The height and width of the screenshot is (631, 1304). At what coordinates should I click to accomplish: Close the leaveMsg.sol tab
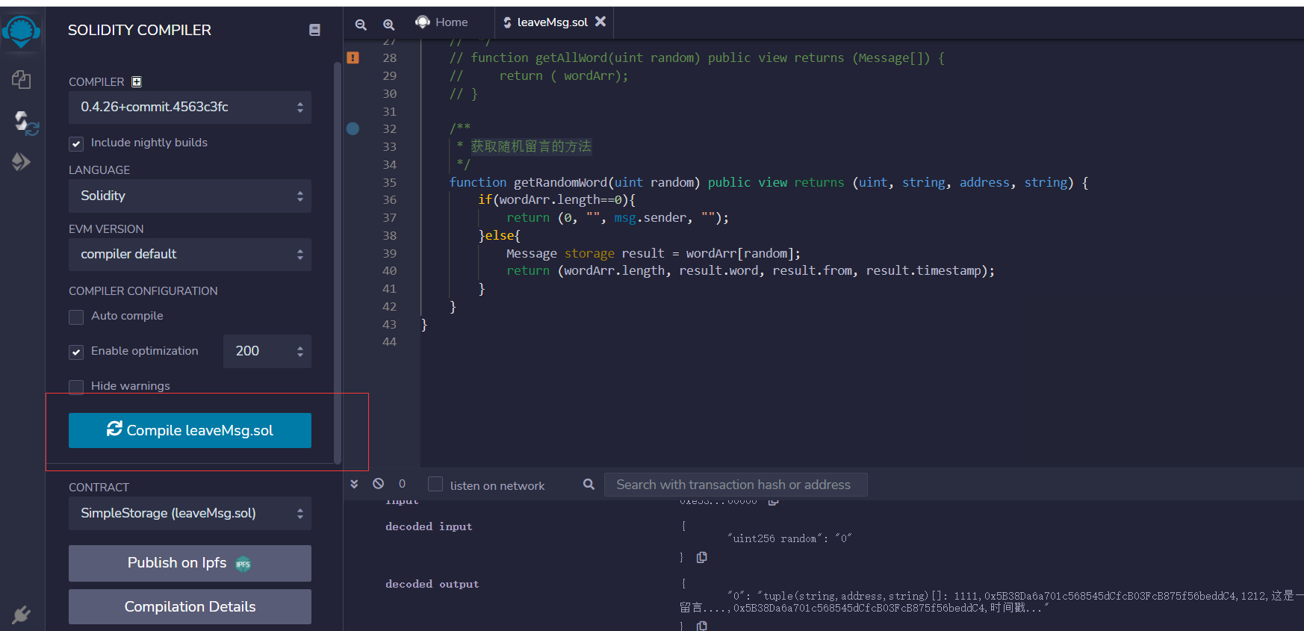[600, 22]
